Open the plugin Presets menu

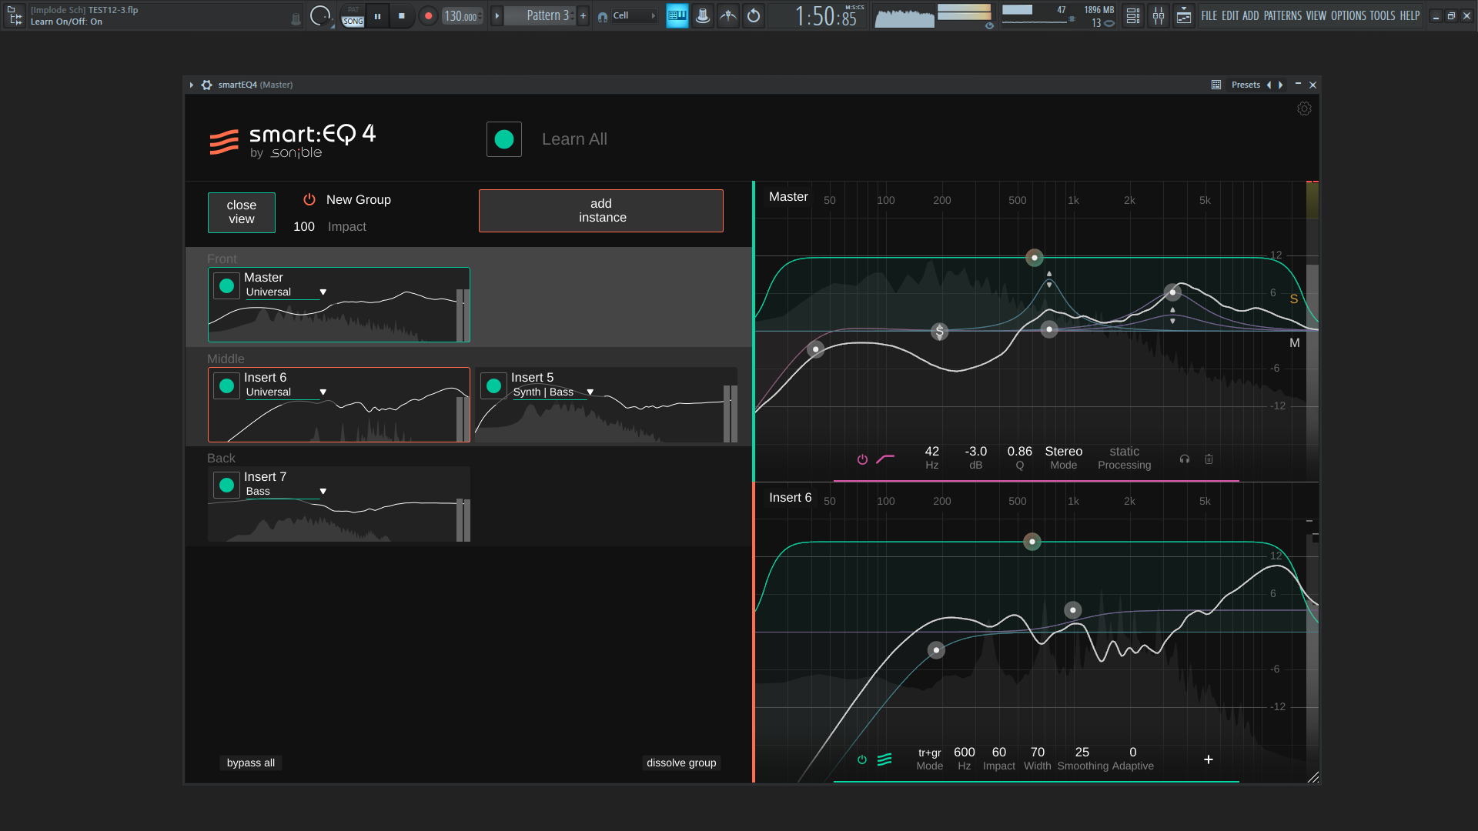click(1246, 85)
